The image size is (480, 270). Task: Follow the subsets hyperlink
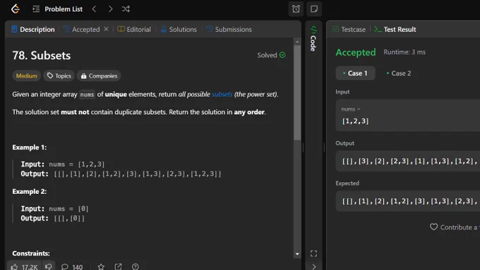point(222,94)
